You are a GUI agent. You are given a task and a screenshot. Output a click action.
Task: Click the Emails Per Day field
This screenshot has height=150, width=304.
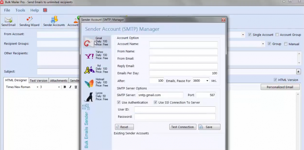point(183,73)
